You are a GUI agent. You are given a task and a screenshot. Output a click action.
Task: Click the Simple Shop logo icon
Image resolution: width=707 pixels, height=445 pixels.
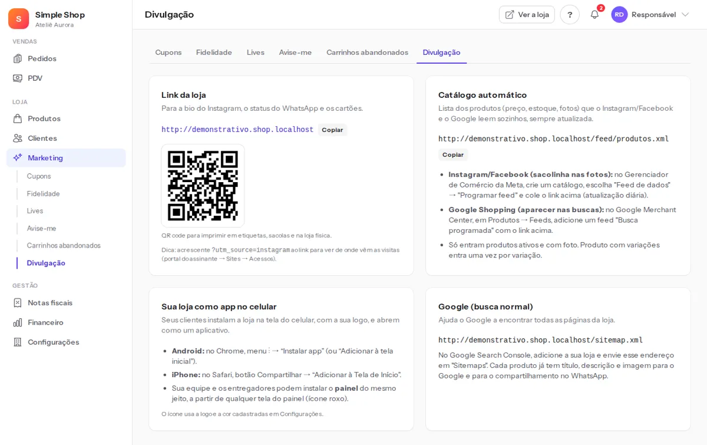click(18, 19)
